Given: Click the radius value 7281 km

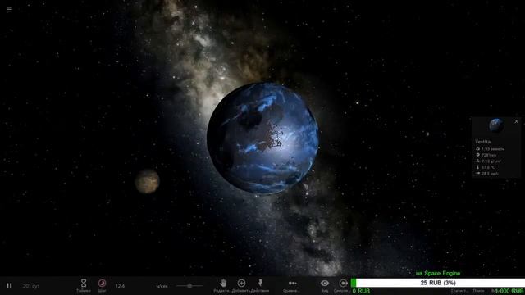Looking at the screenshot, I should point(489,155).
